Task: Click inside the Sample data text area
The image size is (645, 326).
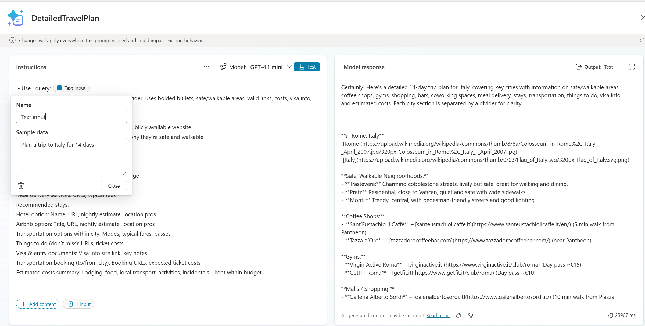Action: click(x=71, y=157)
